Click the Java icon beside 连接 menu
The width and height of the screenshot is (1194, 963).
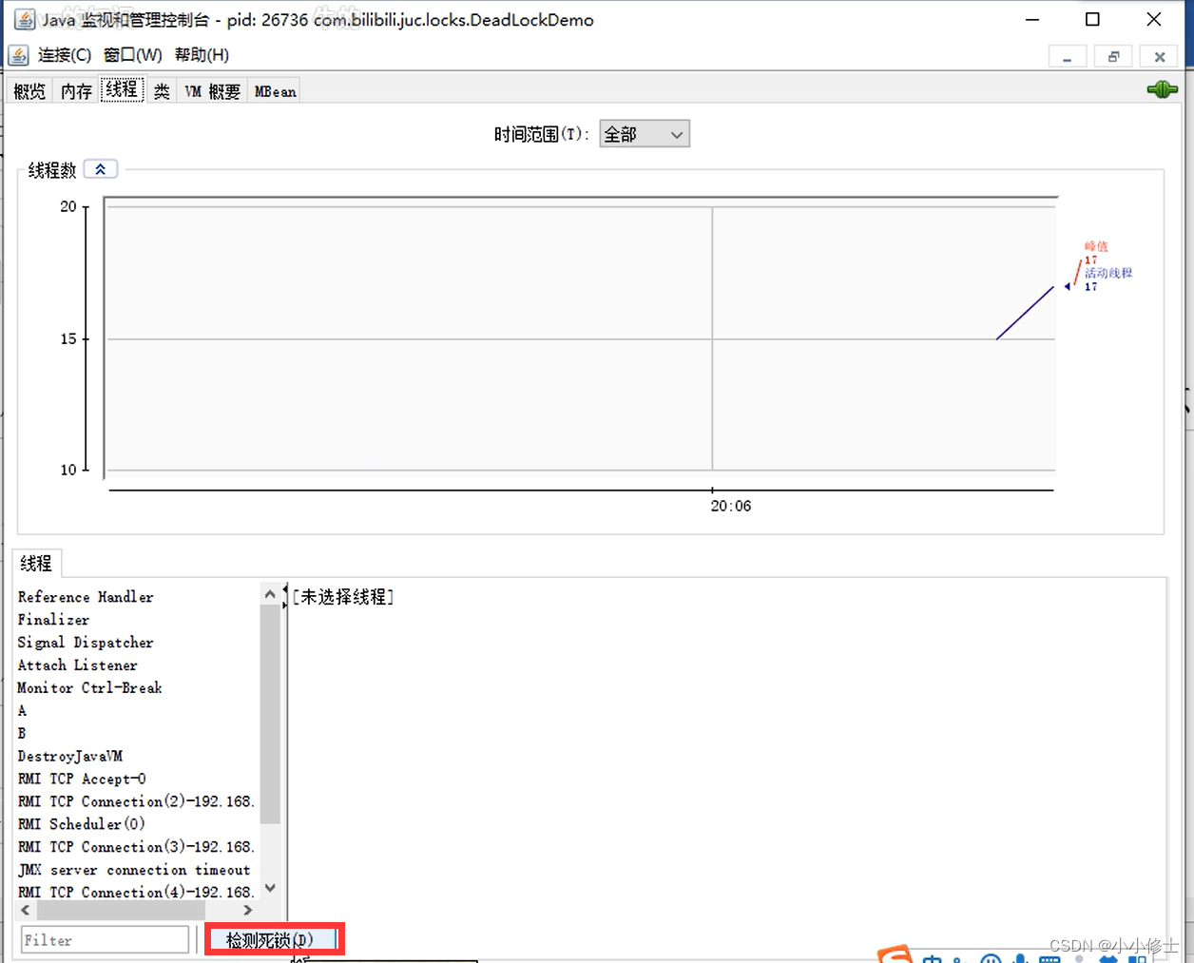tap(18, 55)
